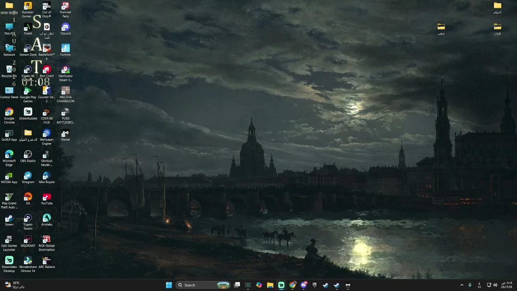Open File Explorer from the taskbar
Screen dimensions: 517x291
[x=270, y=285]
